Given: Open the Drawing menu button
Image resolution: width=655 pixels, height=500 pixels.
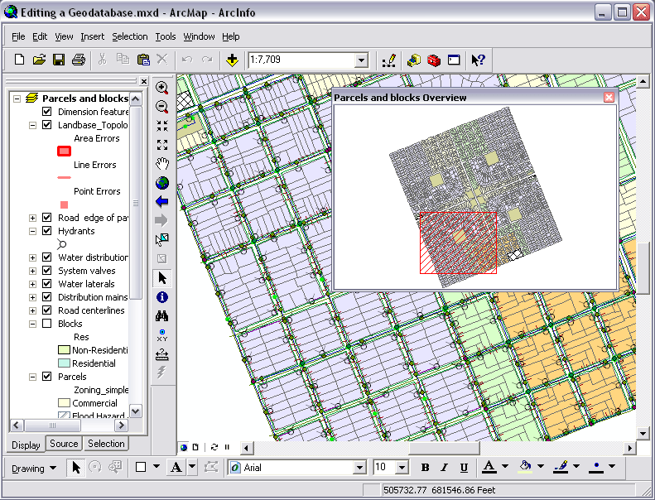Looking at the screenshot, I should click(34, 469).
